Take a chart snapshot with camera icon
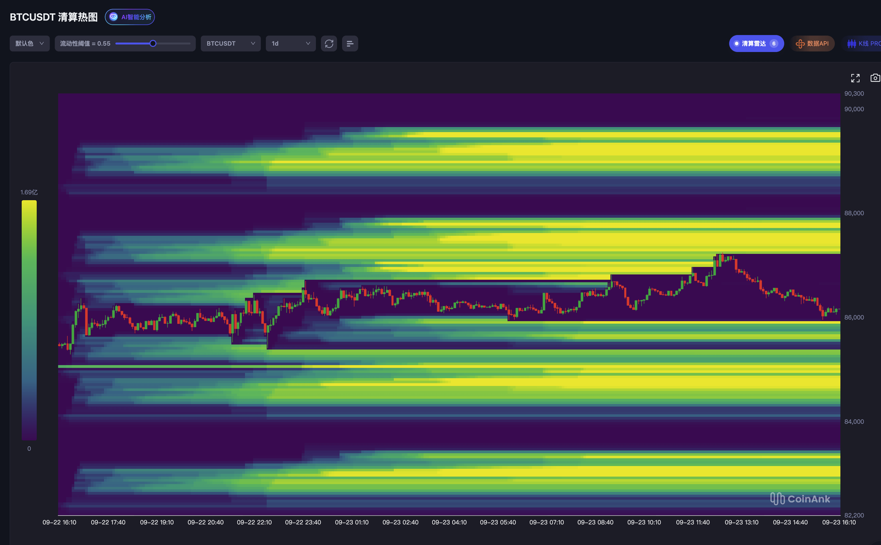The image size is (881, 545). pyautogui.click(x=875, y=78)
